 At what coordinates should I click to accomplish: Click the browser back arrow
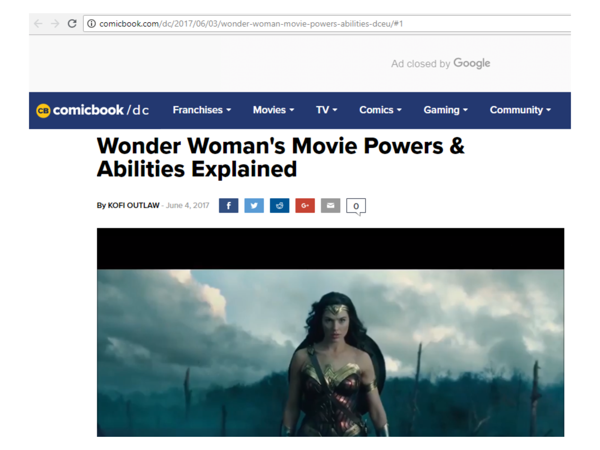(x=38, y=24)
